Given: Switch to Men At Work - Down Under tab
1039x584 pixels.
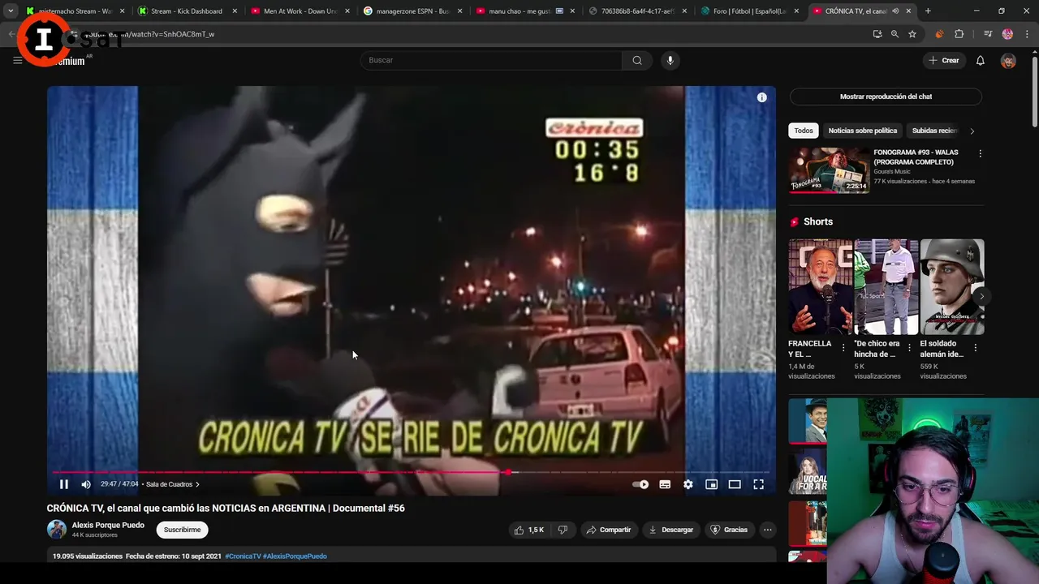Looking at the screenshot, I should (x=300, y=11).
